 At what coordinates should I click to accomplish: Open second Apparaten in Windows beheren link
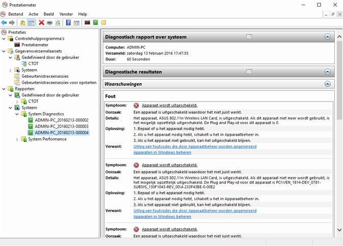pos(162,217)
